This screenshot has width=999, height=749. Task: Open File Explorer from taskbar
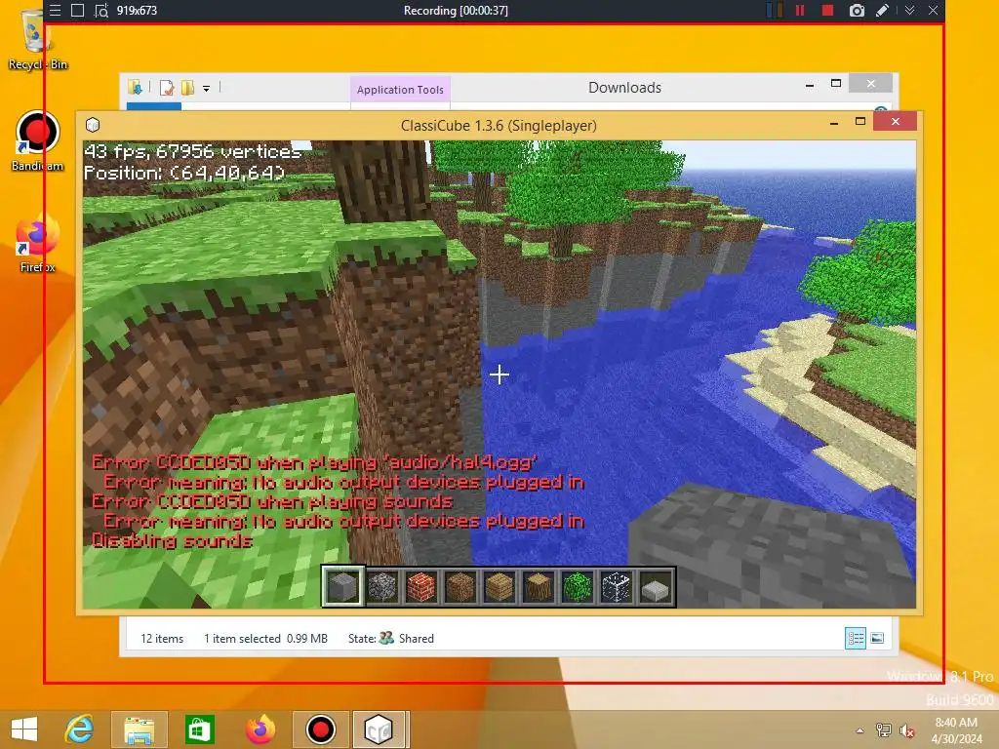point(140,729)
